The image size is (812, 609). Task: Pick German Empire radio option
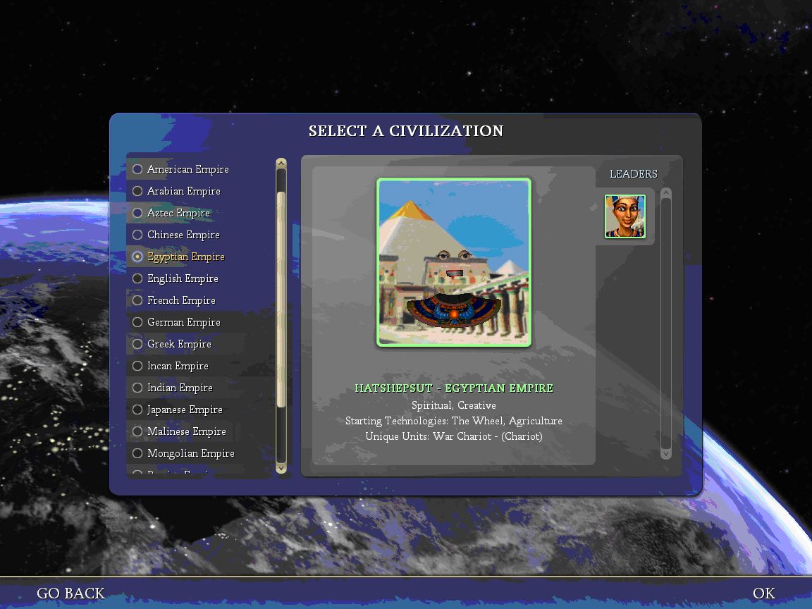point(138,322)
